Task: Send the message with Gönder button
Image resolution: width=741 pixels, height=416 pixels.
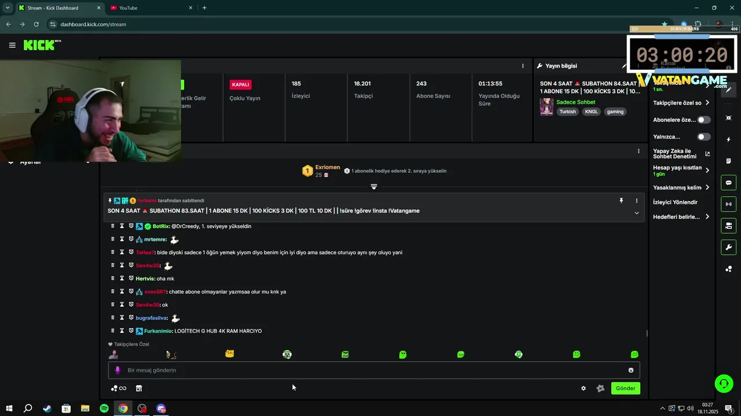Action: pos(625,388)
